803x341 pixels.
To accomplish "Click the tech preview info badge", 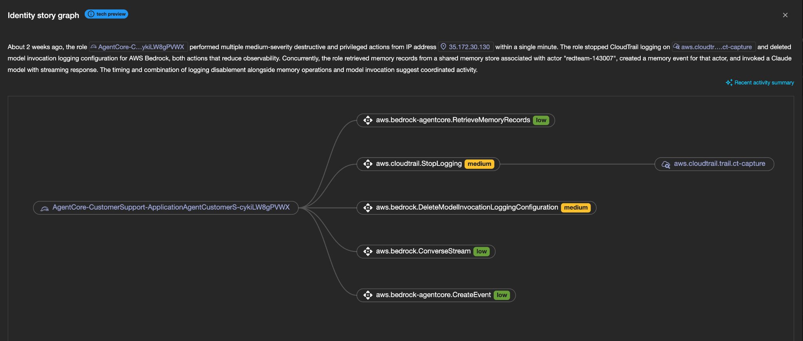I will coord(106,14).
